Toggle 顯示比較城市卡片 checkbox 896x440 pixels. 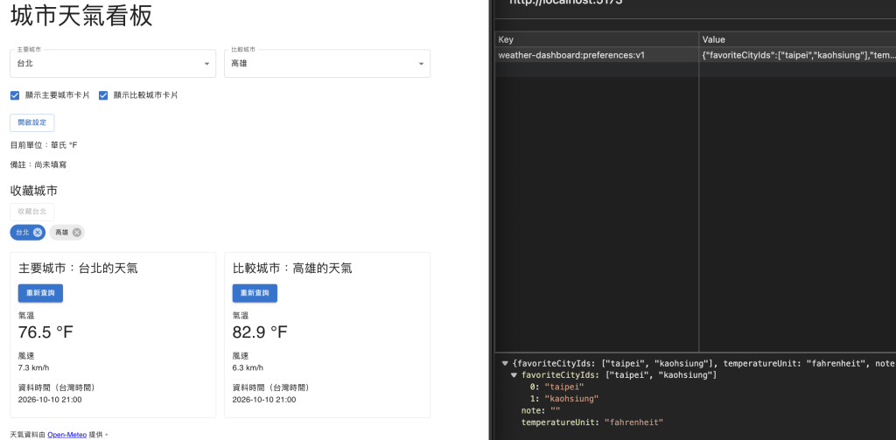point(103,95)
